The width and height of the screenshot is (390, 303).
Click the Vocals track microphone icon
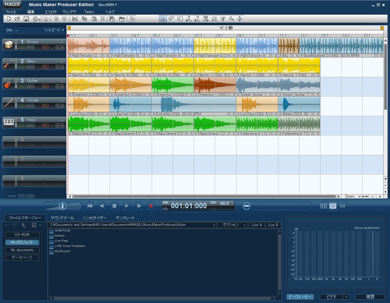(x=9, y=103)
